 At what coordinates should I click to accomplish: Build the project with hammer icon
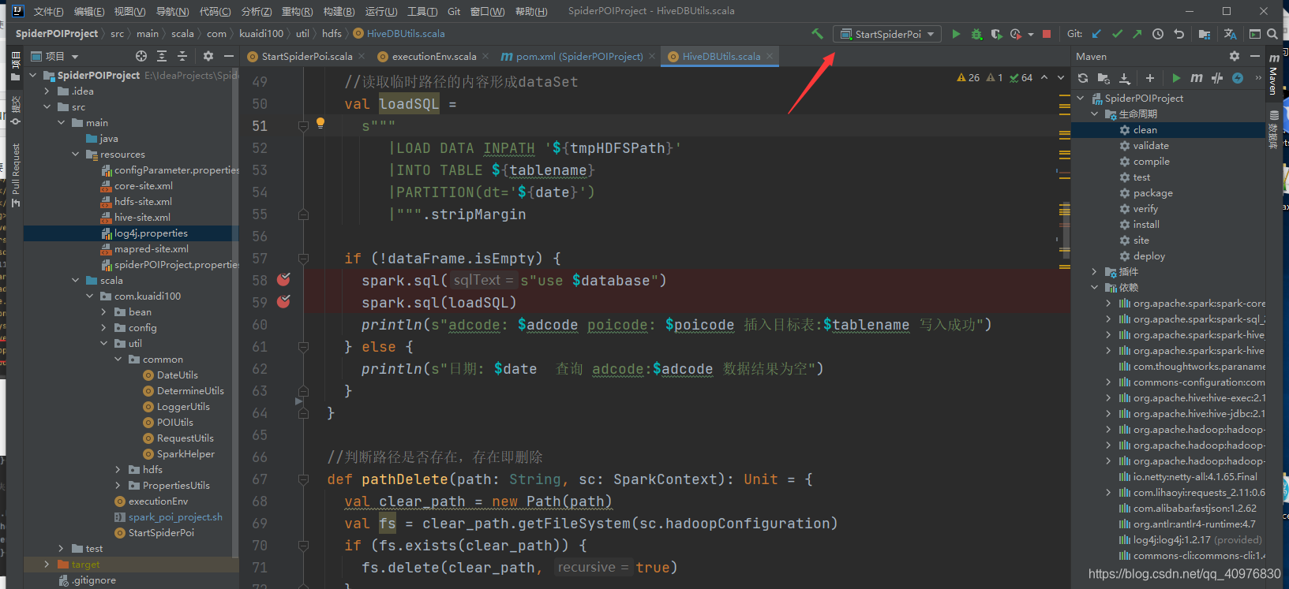pos(817,34)
